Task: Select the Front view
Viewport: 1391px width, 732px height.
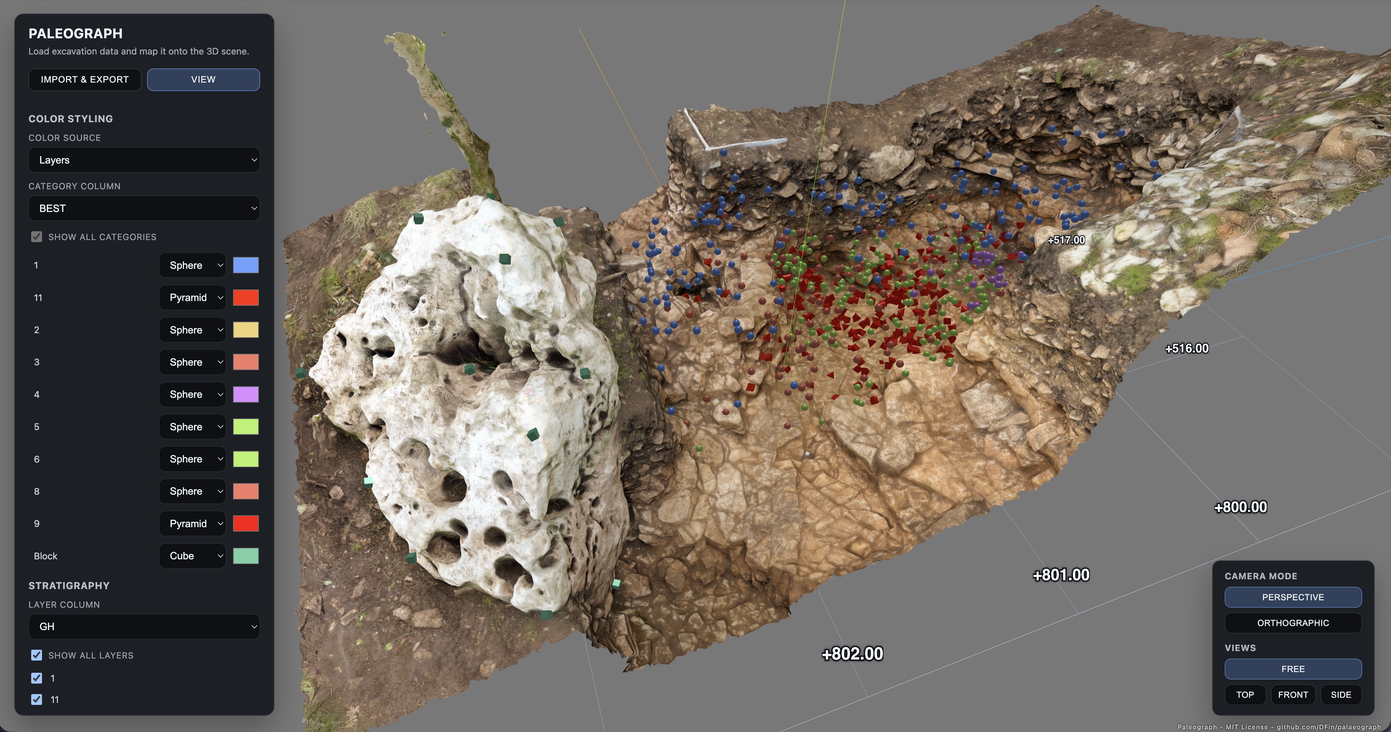Action: point(1293,695)
